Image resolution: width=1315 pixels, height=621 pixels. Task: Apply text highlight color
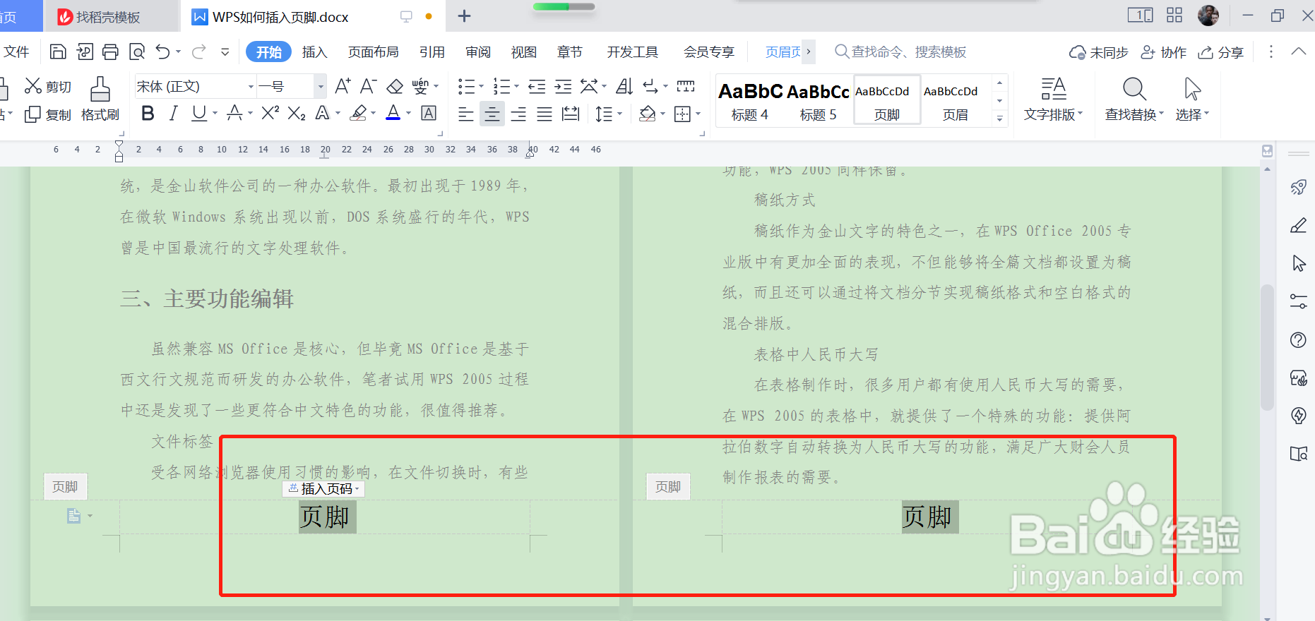tap(359, 113)
